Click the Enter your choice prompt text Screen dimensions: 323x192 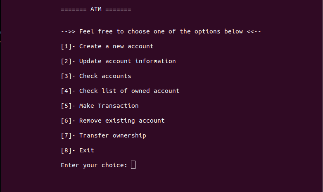pyautogui.click(x=94, y=165)
